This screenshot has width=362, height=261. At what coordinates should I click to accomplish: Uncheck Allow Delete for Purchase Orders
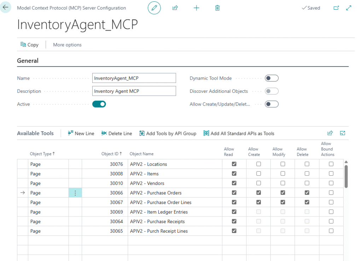click(307, 193)
